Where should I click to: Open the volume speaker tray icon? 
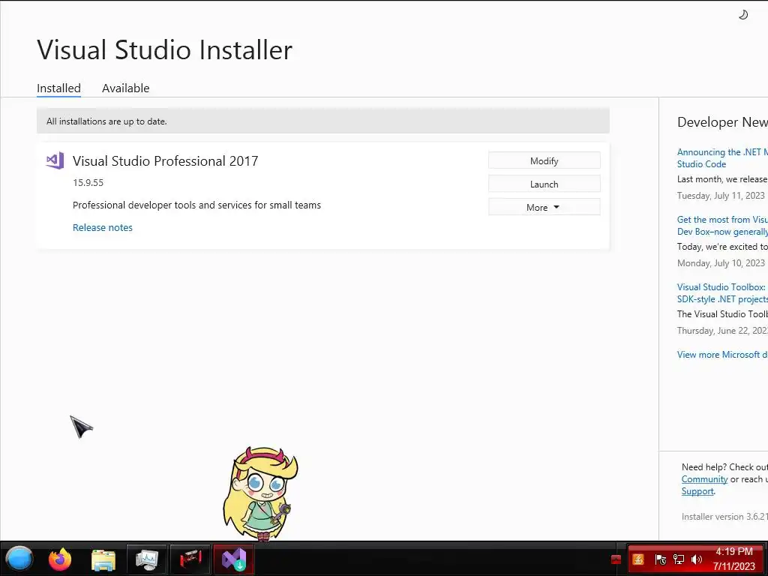click(x=696, y=559)
